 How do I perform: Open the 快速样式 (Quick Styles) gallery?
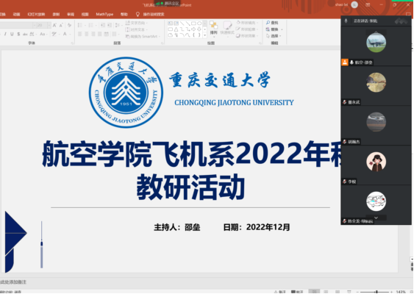pos(227,28)
